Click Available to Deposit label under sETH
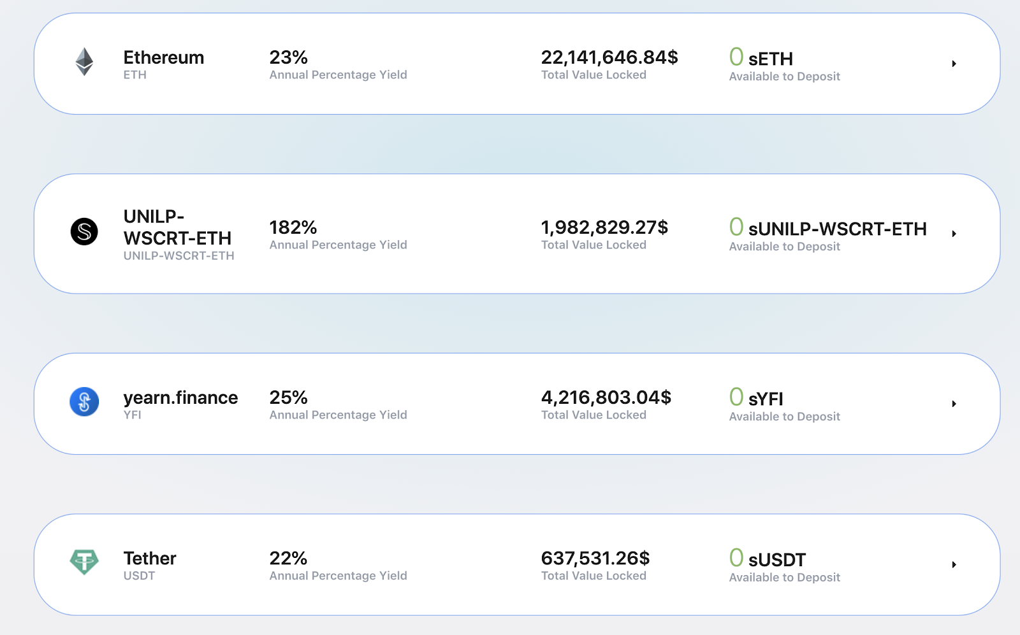 coord(785,76)
